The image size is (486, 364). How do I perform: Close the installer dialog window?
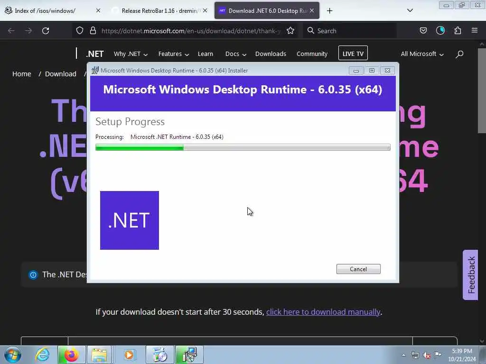coord(387,71)
